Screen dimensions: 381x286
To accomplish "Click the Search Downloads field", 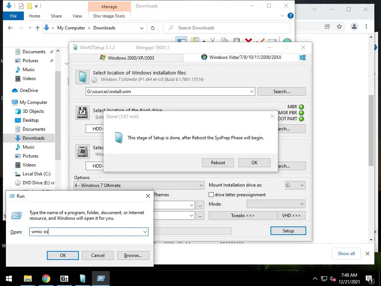I will [227, 28].
